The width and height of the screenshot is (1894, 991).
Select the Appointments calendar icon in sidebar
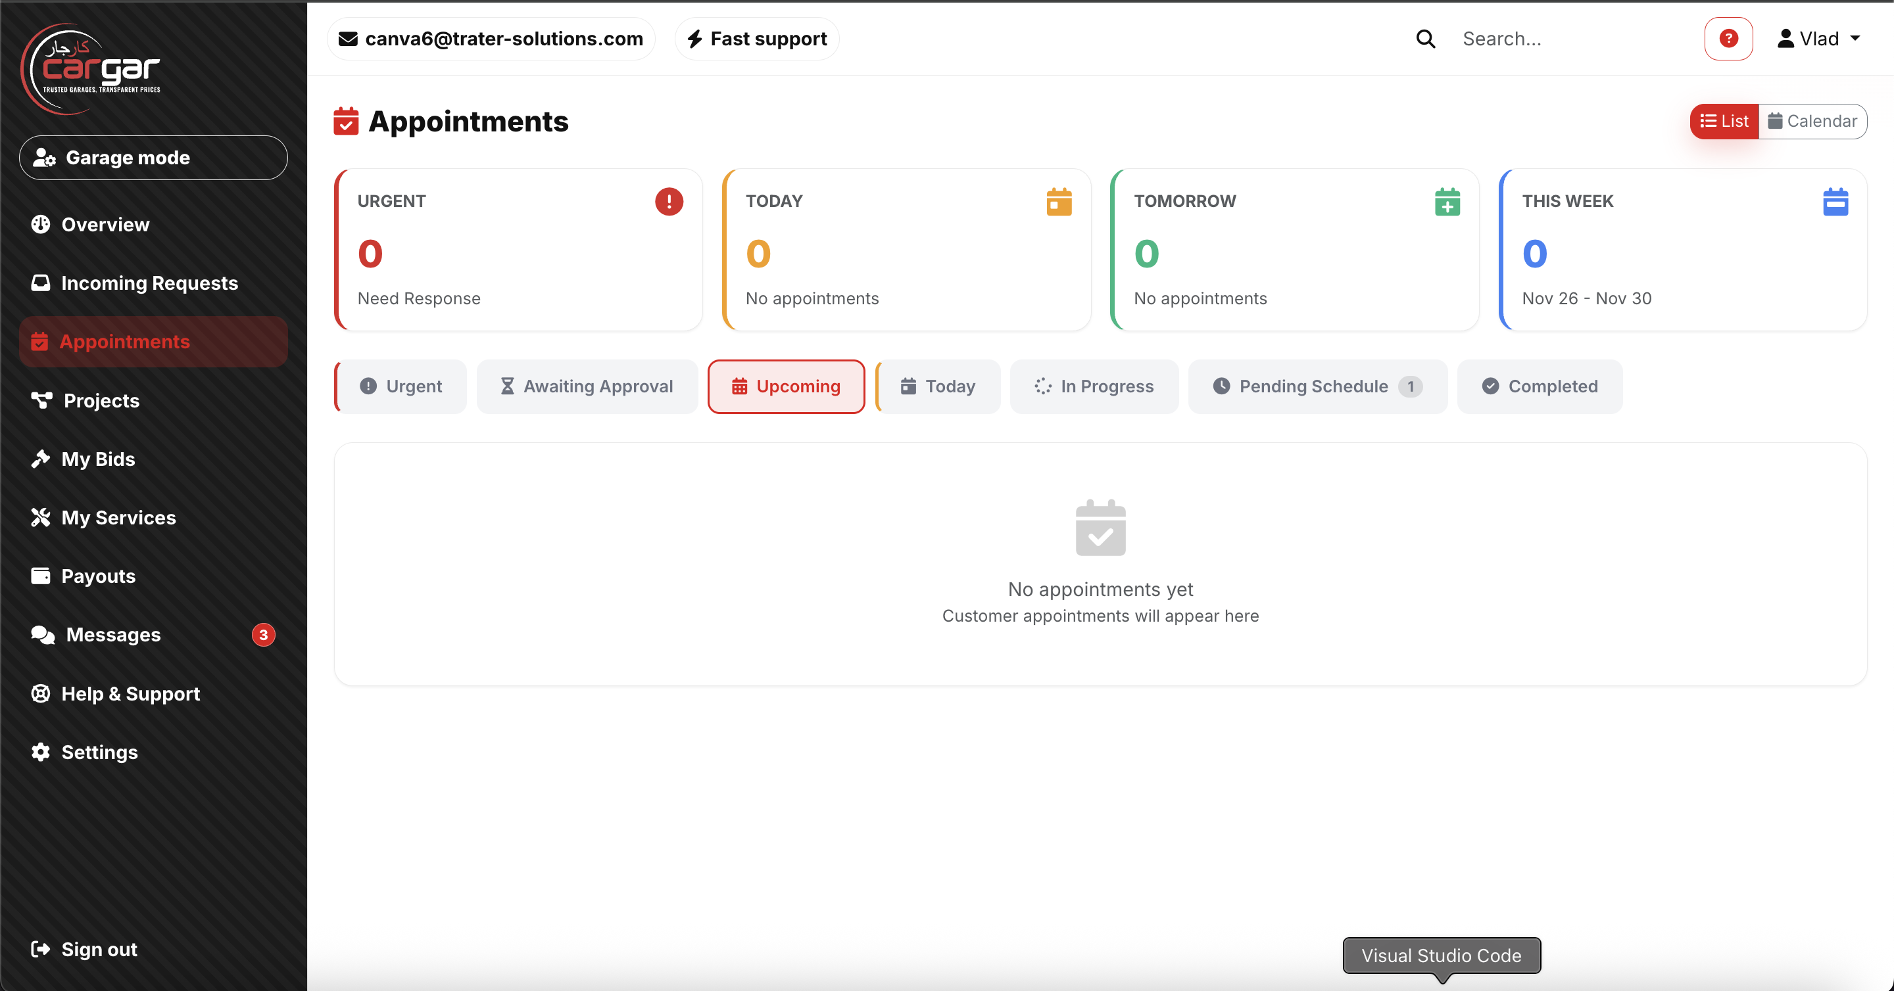coord(40,341)
